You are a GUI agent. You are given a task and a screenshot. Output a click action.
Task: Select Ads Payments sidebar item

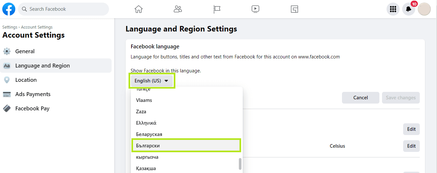pos(56,94)
